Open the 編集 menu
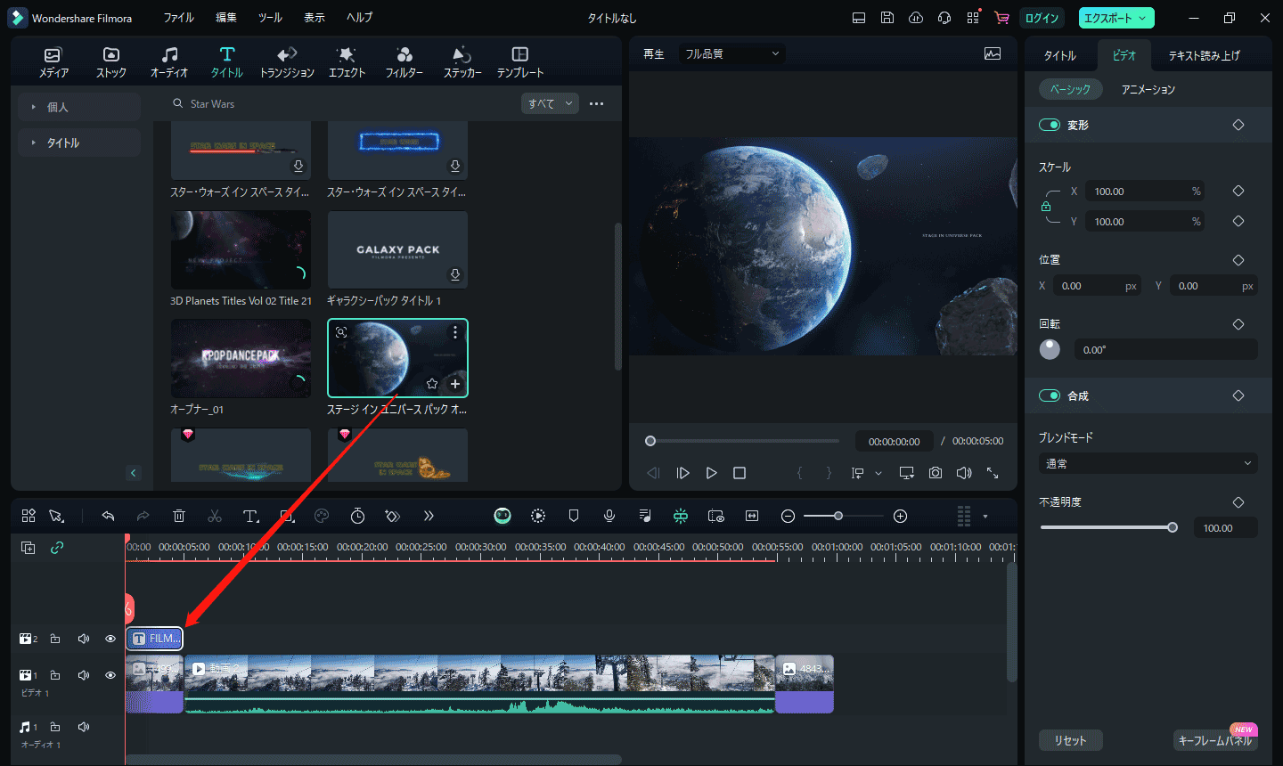 [226, 18]
